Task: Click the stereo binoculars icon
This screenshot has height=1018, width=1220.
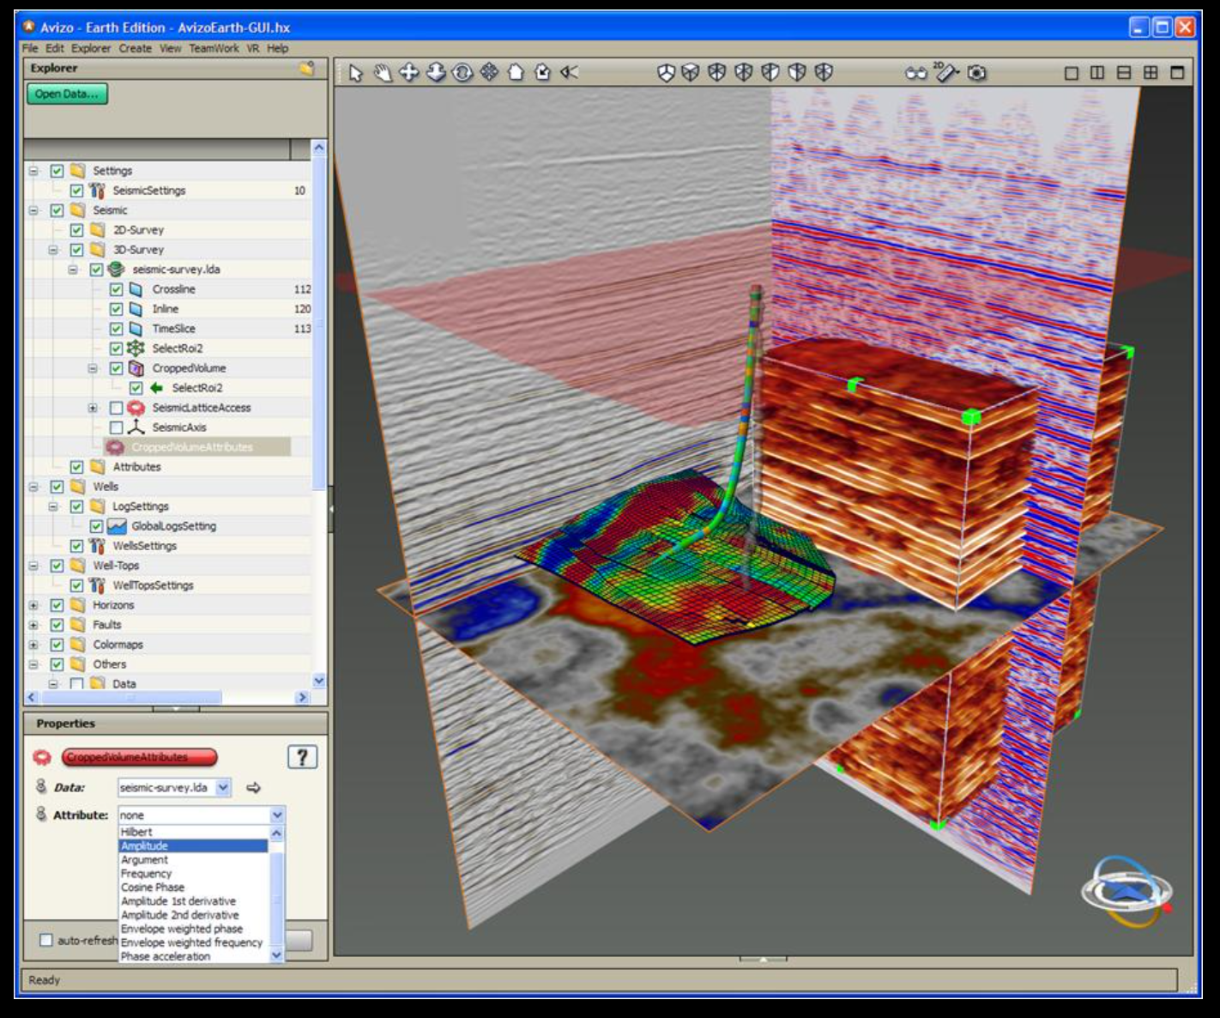Action: (916, 73)
